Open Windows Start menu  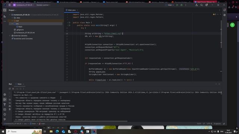point(3,131)
